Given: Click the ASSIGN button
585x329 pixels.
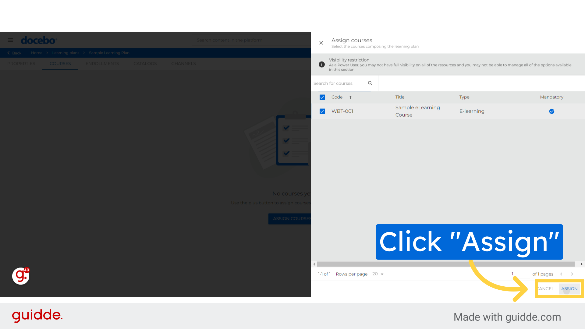Looking at the screenshot, I should 569,288.
